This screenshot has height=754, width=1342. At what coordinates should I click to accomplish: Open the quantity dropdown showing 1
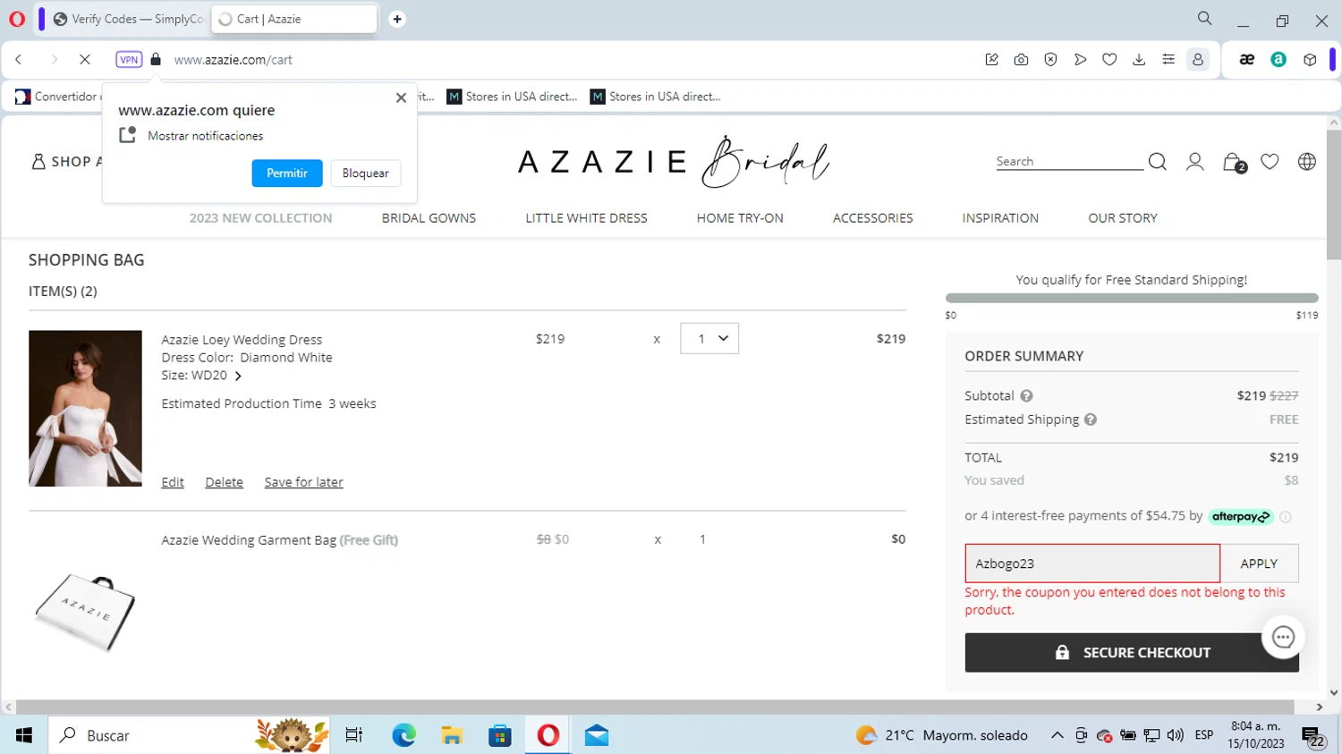pos(709,339)
